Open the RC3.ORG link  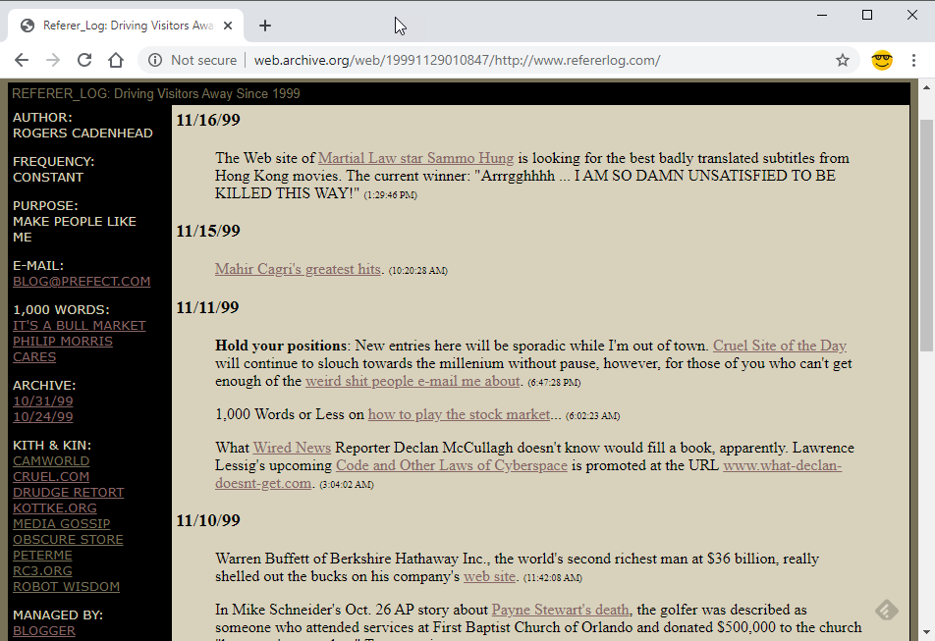42,570
